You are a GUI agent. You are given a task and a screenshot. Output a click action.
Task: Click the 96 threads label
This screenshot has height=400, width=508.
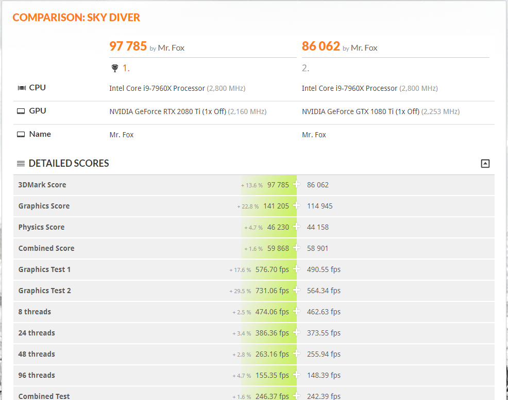[37, 375]
